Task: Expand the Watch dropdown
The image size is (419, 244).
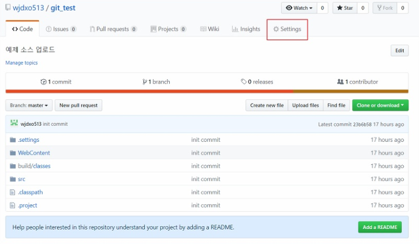Action: [x=299, y=8]
